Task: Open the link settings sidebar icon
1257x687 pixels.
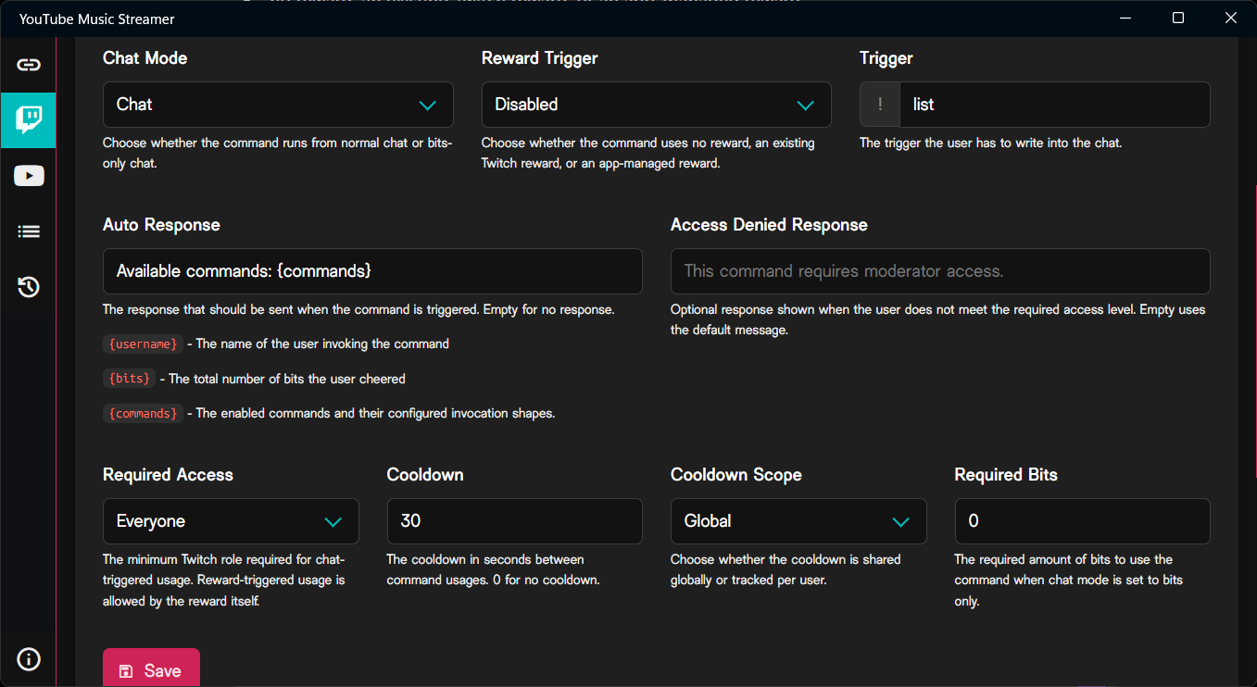Action: coord(28,65)
